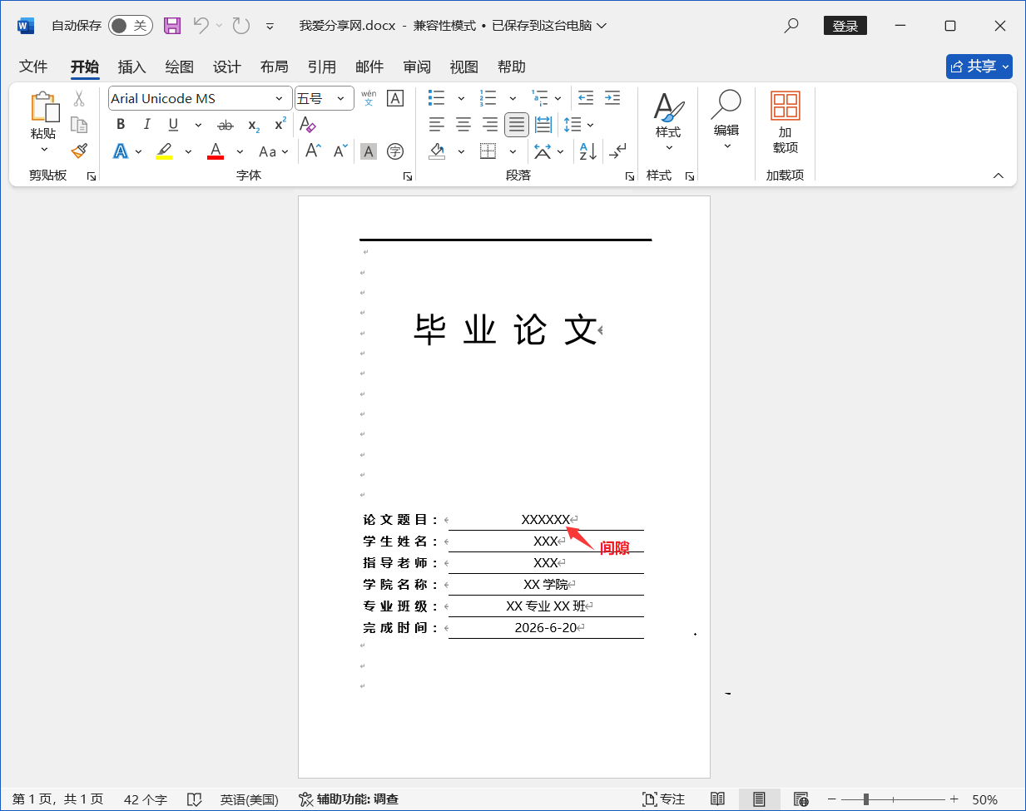The image size is (1026, 811).
Task: Expand Change Case (Aa) menu
Action: 274,151
